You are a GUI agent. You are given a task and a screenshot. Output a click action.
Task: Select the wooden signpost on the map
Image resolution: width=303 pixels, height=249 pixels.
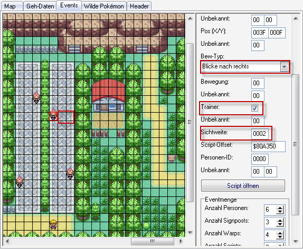172,158
